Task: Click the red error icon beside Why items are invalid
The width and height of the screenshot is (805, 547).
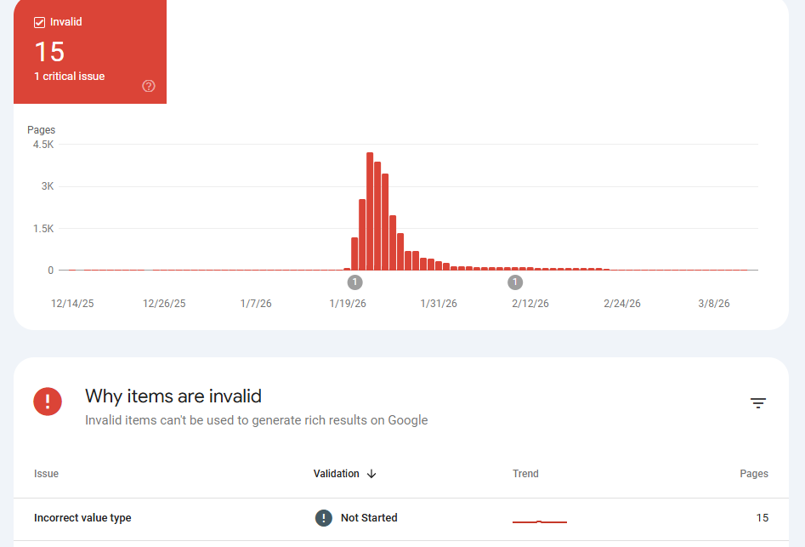Action: [x=48, y=402]
